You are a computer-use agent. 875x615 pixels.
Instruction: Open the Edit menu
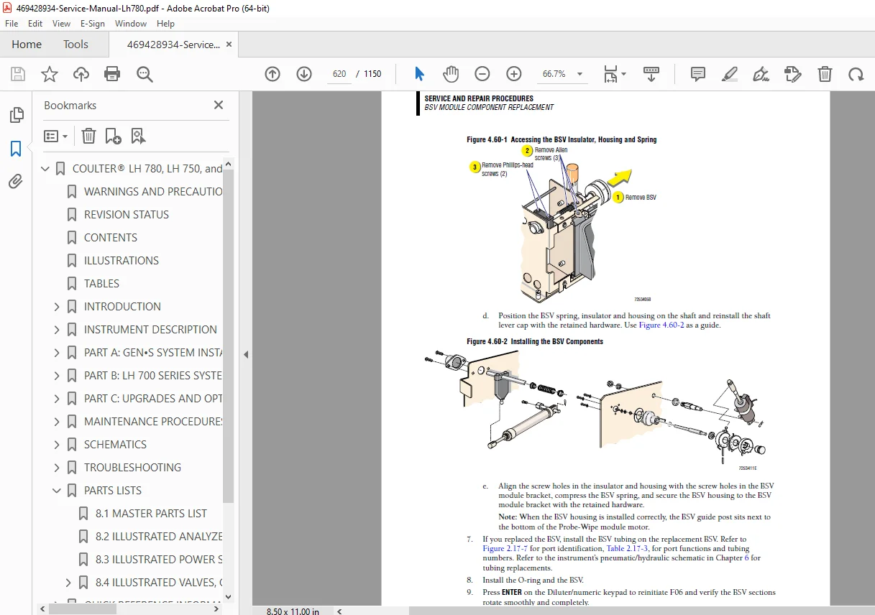coord(35,24)
